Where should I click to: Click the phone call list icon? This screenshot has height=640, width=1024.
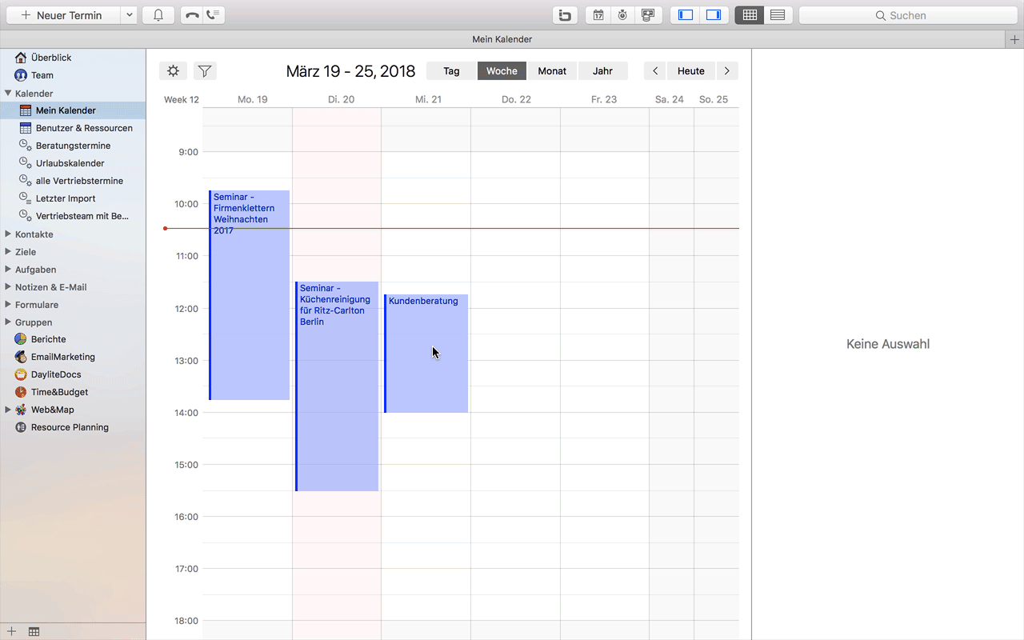(x=214, y=15)
